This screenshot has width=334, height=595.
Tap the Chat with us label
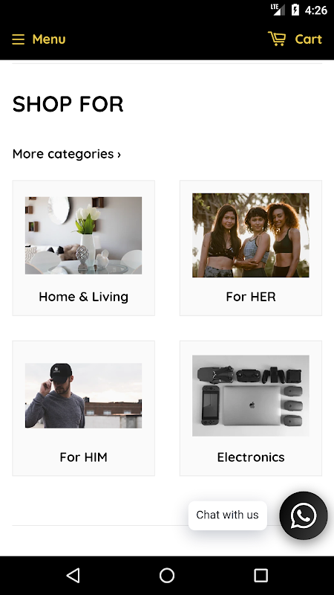point(227,515)
